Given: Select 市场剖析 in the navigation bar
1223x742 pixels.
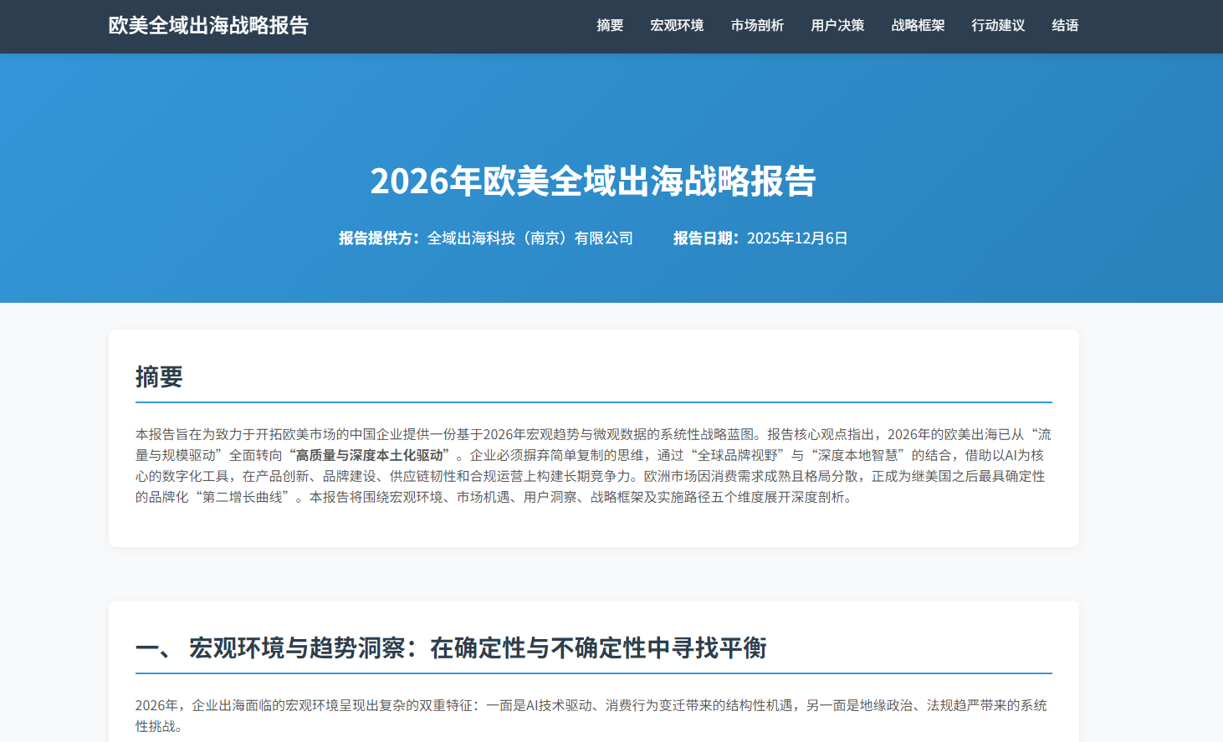Looking at the screenshot, I should click(x=756, y=26).
